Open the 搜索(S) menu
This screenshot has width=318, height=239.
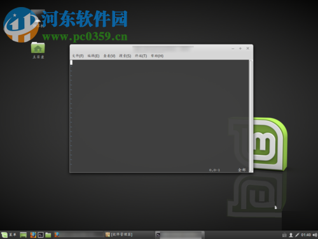(x=125, y=56)
